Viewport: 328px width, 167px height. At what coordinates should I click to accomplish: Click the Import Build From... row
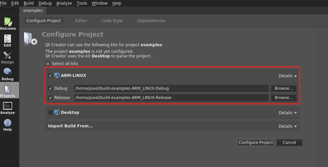point(173,126)
